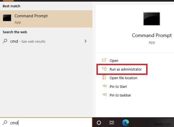
Task: Click the pin icon beside Pin to Start
Action: [x=104, y=86]
